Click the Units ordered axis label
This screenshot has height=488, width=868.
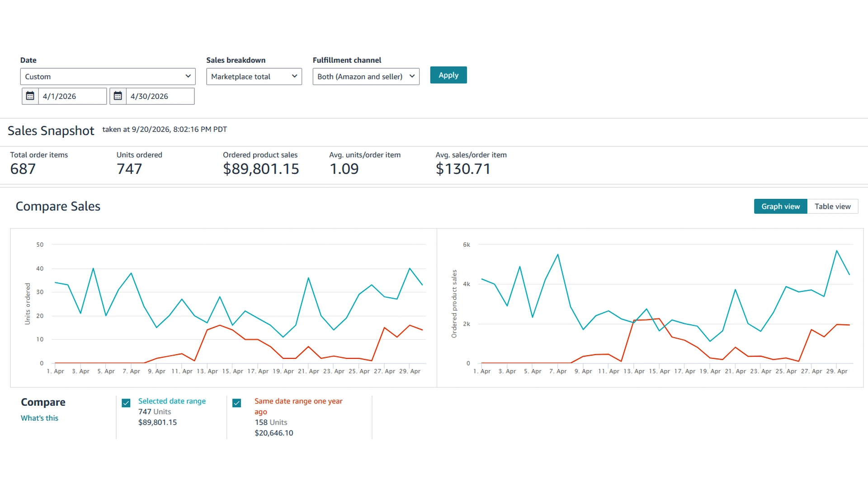click(x=28, y=304)
